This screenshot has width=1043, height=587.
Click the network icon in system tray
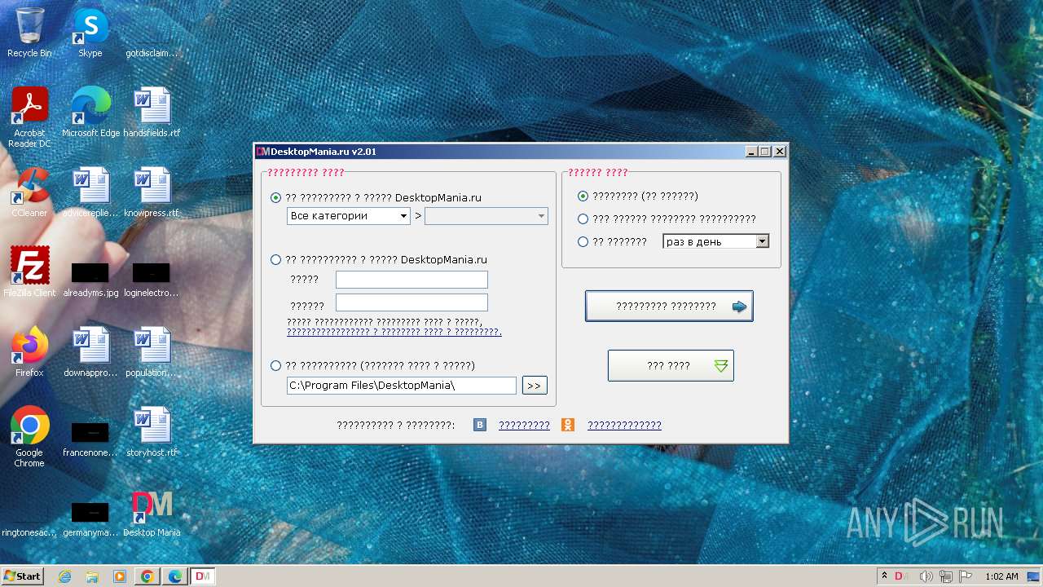pos(946,576)
